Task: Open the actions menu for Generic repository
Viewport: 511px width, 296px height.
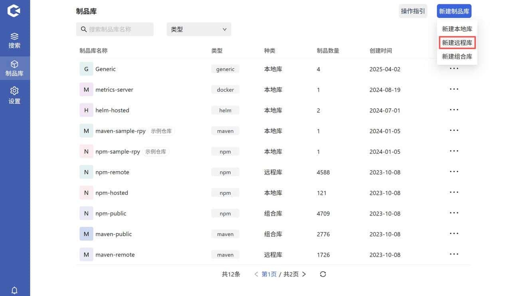Action: (454, 69)
